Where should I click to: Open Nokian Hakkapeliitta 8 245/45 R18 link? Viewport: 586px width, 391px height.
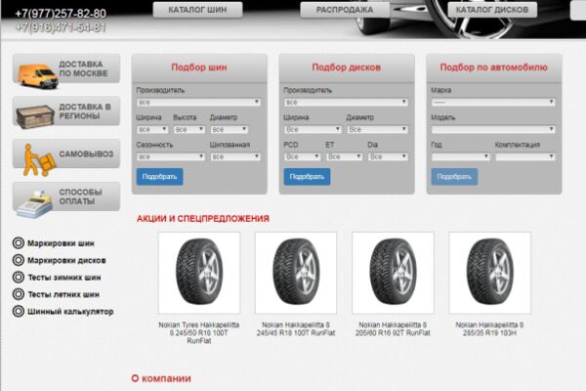coord(296,328)
